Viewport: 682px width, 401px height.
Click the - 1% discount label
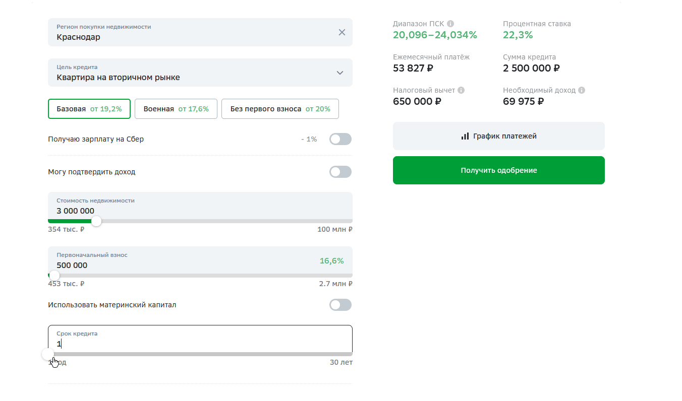click(309, 139)
